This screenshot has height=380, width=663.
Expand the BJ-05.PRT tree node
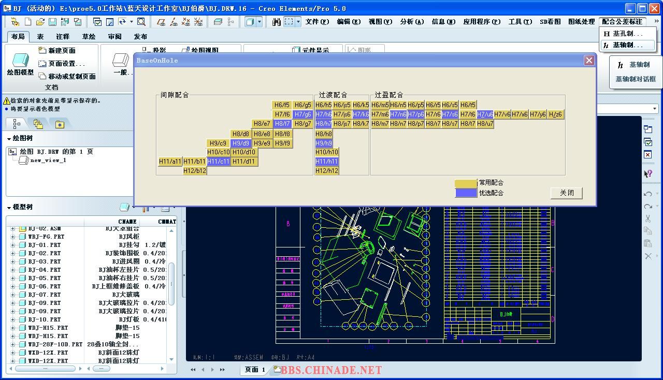(x=13, y=278)
